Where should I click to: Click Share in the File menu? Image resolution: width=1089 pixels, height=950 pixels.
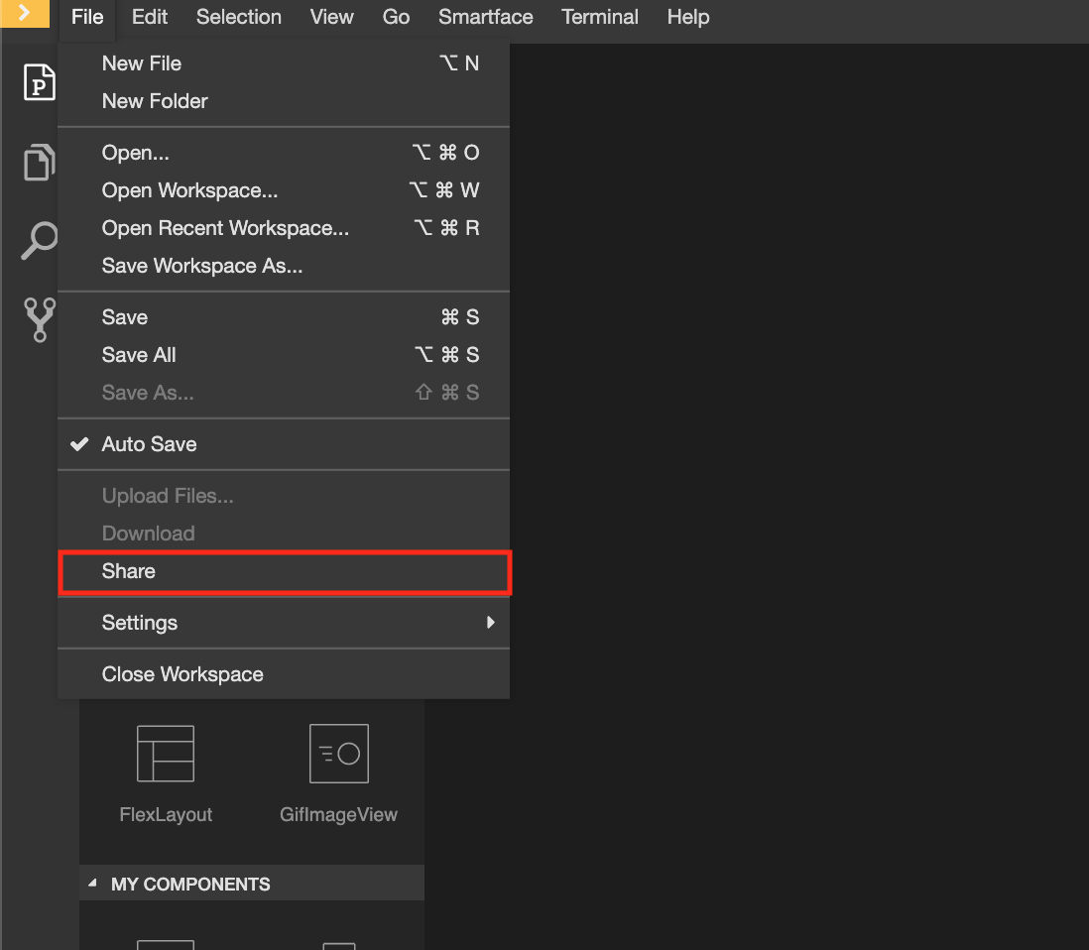point(129,571)
